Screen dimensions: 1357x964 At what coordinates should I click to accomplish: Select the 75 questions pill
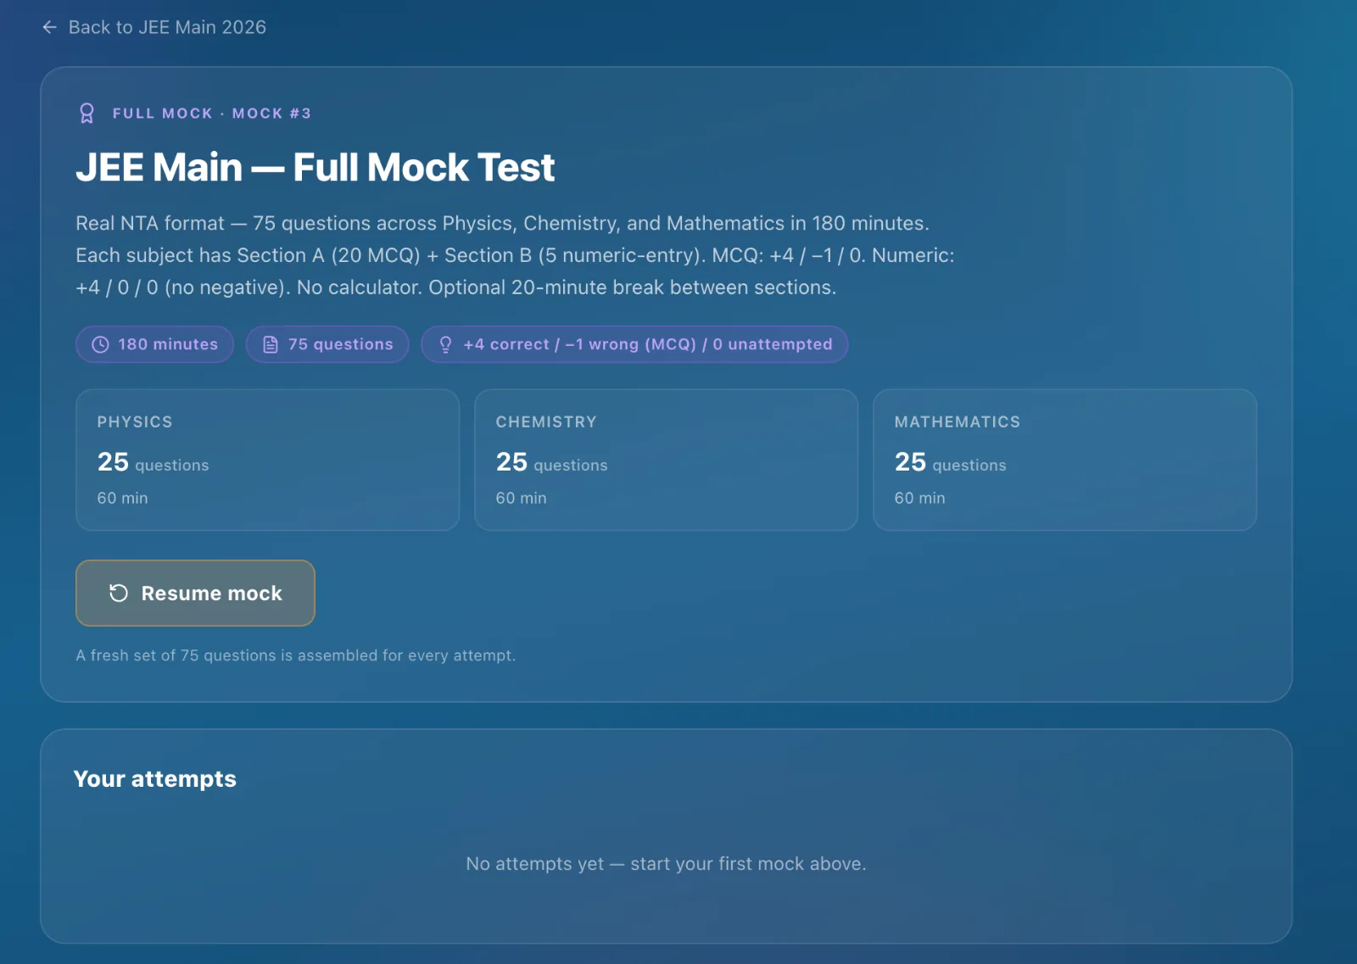point(327,344)
